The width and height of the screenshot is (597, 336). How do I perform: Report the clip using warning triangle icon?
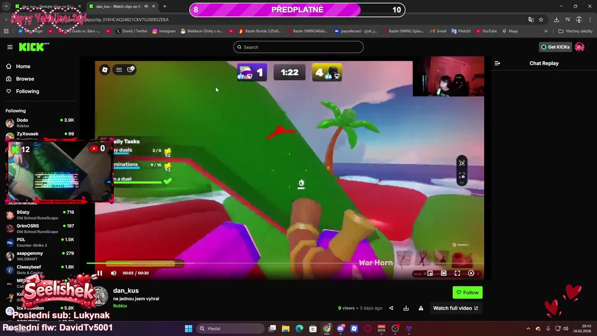(421, 308)
